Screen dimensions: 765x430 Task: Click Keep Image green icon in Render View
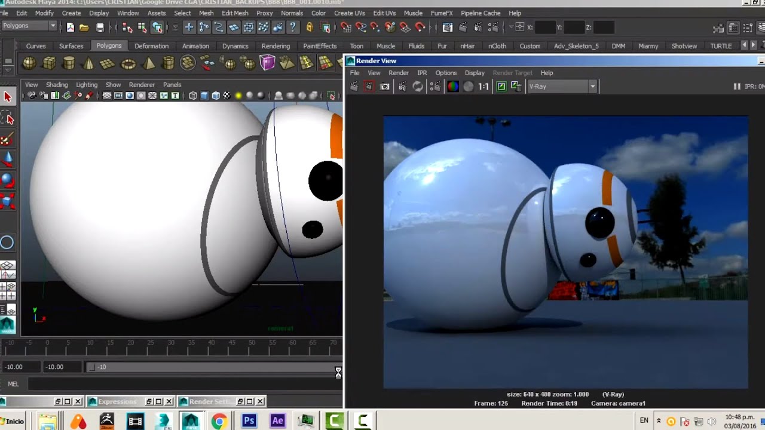coord(501,87)
